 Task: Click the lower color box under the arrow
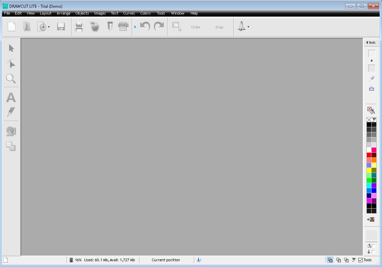pyautogui.click(x=372, y=68)
